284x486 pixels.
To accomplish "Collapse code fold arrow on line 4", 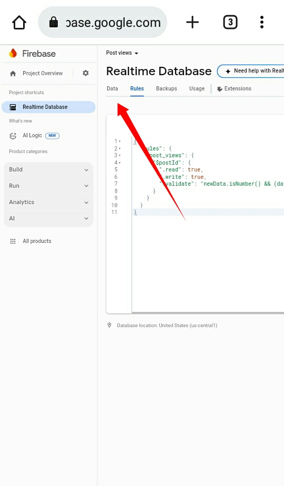I will click(x=120, y=163).
